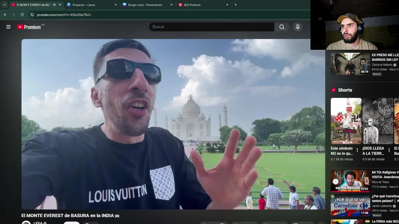Open a new browser tab with plus
This screenshot has width=399, height=224.
click(236, 5)
